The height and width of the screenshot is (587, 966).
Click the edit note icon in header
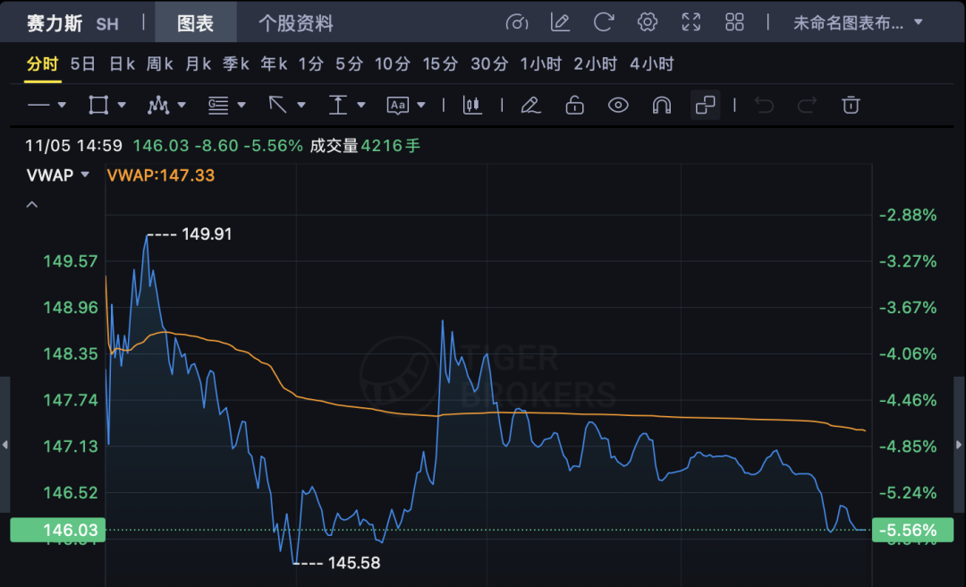pyautogui.click(x=561, y=22)
